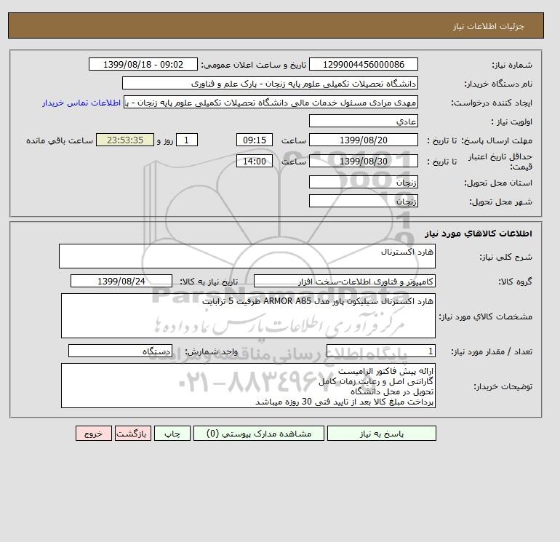Viewport: 560px width, 542px height.
Task: Click the price validity date 1399/08/30
Action: tap(363, 161)
